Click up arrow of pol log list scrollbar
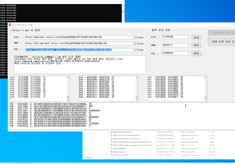This screenshot has width=235, height=164. pyautogui.click(x=205, y=78)
